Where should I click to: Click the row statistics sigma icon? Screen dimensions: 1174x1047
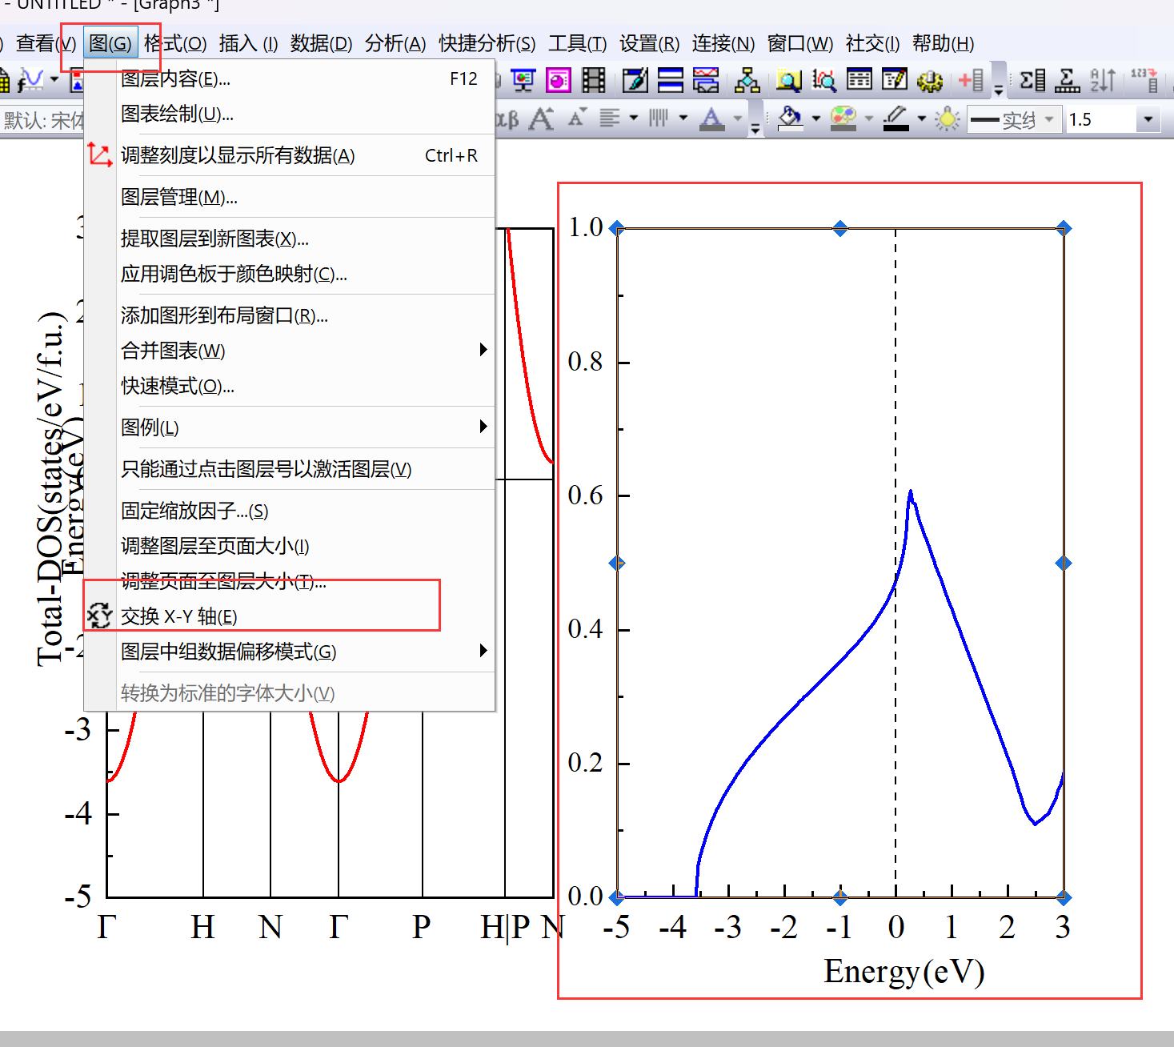(1068, 80)
